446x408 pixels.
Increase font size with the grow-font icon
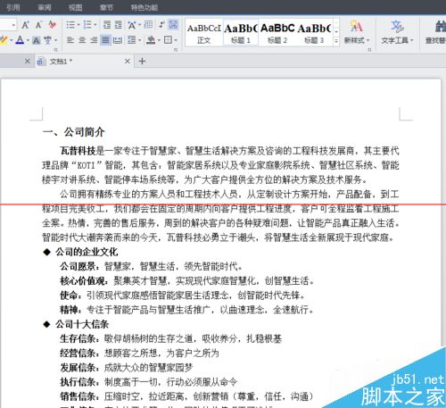[x=26, y=25]
